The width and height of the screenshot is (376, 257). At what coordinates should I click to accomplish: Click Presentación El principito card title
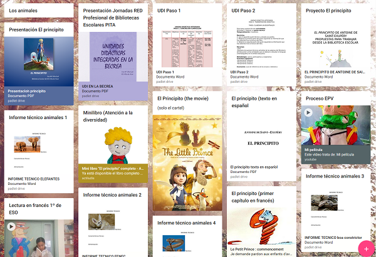[36, 29]
